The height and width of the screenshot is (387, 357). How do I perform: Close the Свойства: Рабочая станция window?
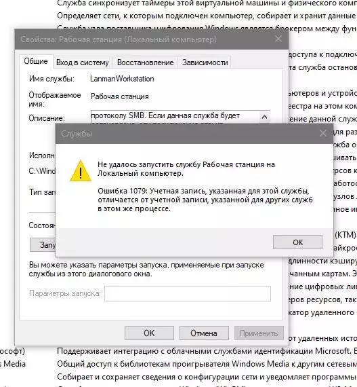[x=278, y=39]
